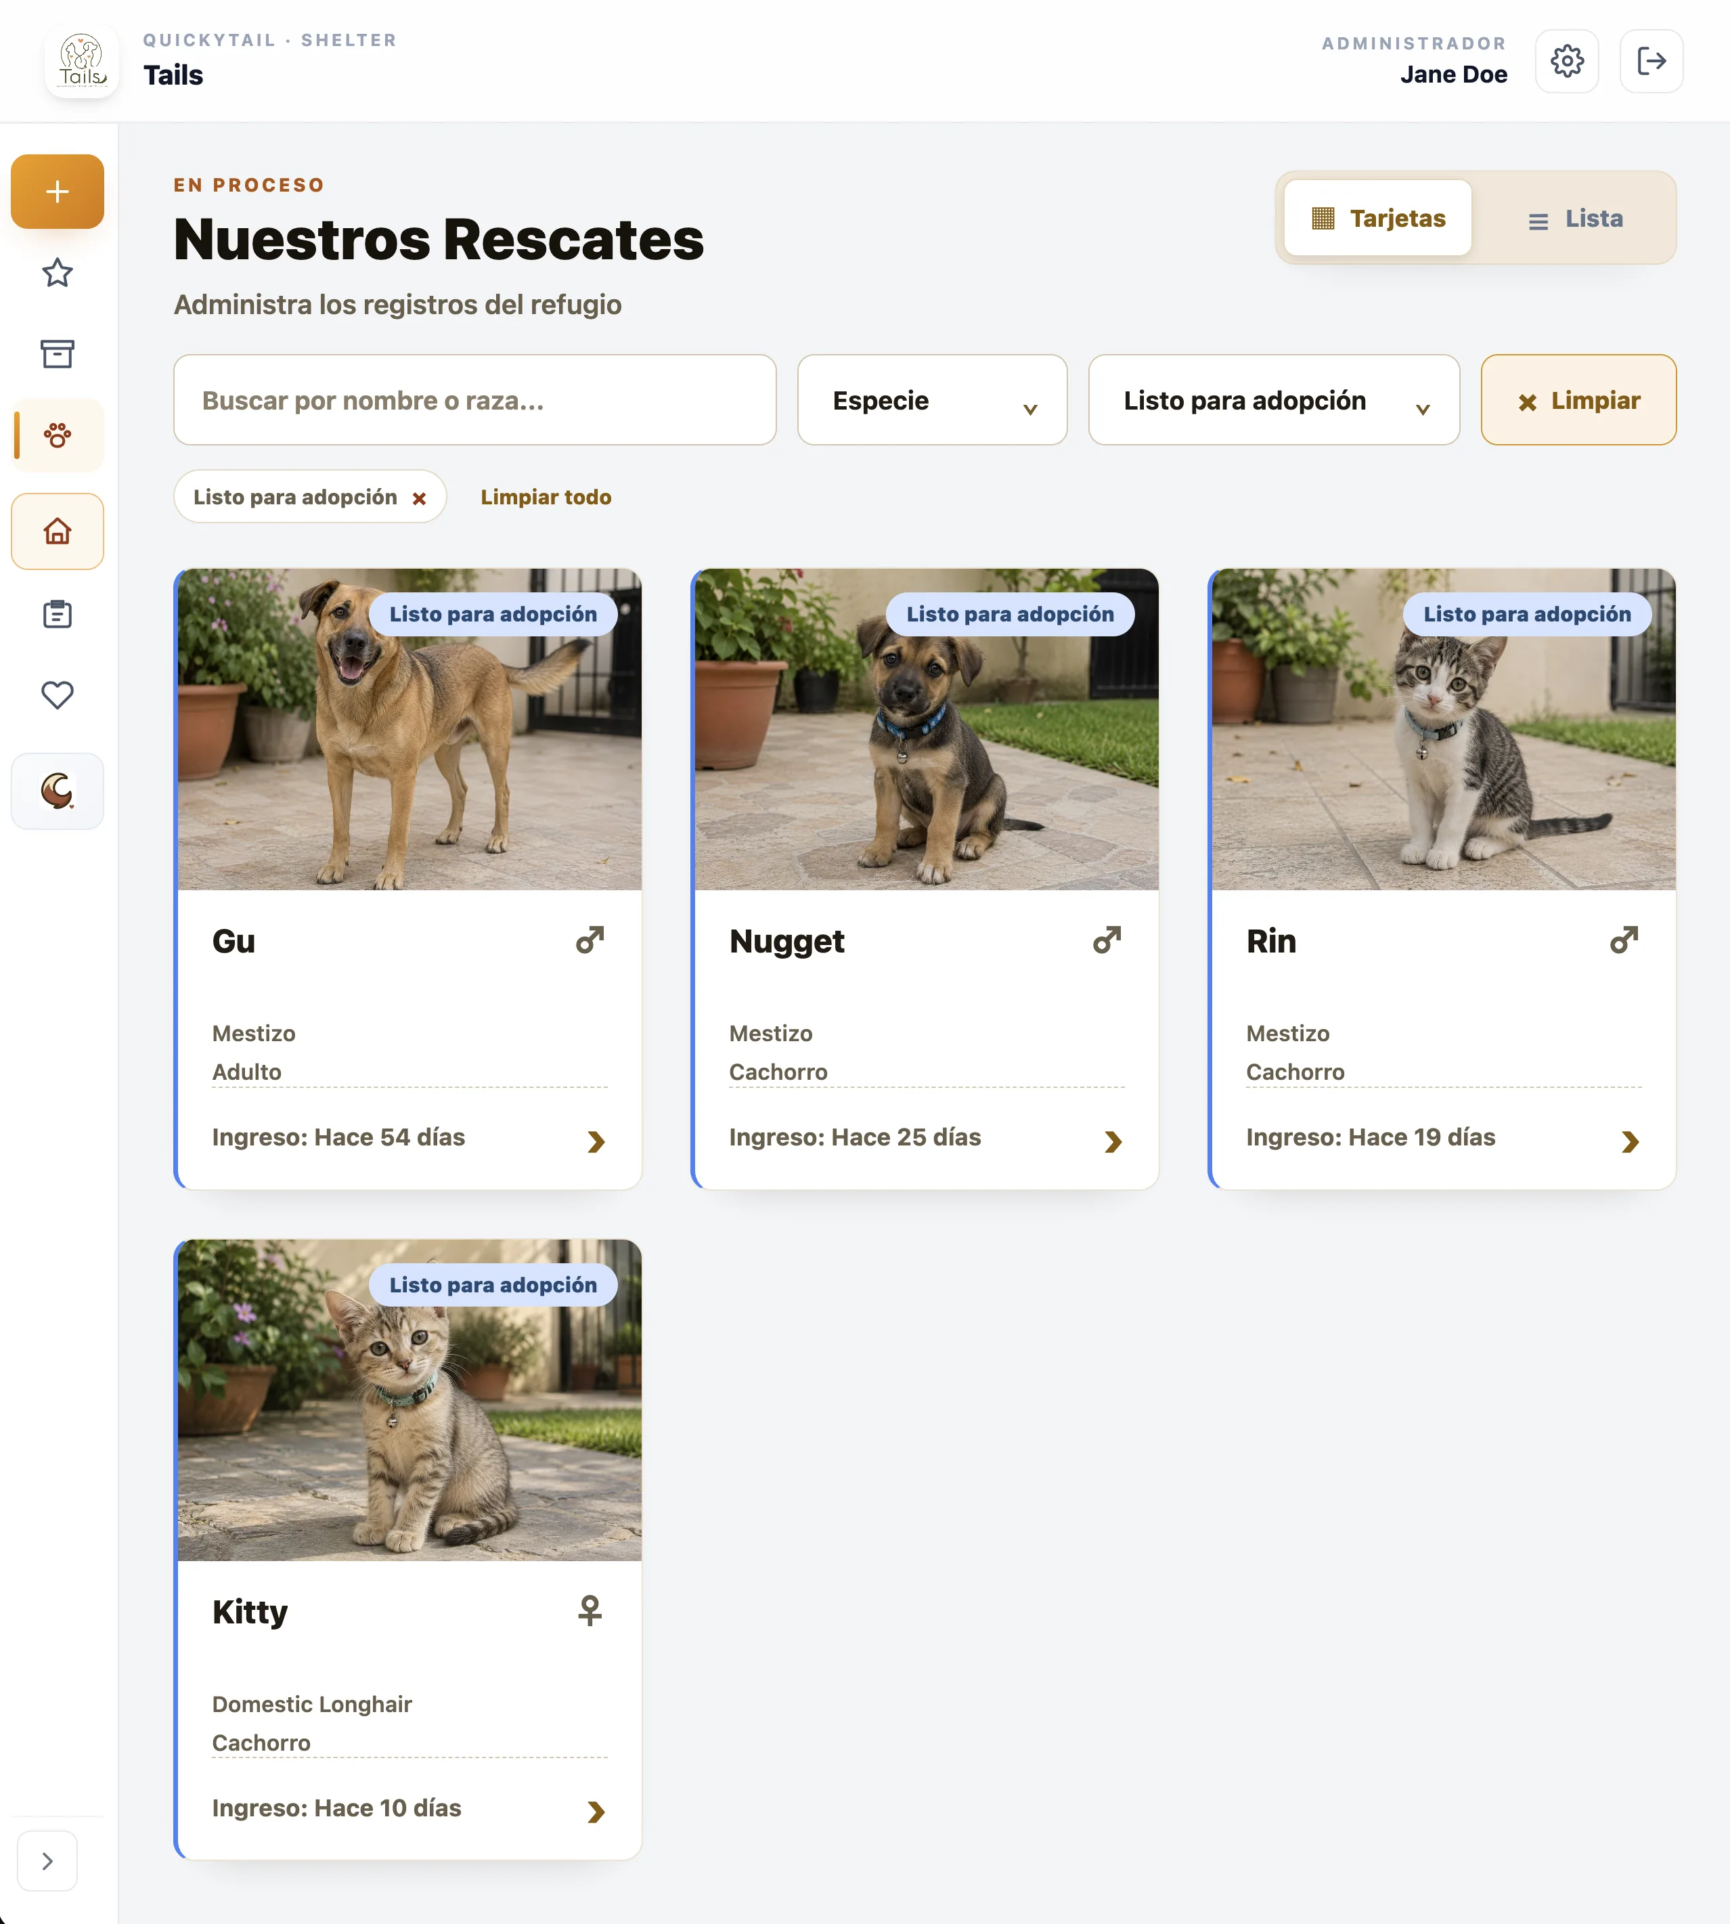Remove the Listo para adopción filter chip
Viewport: 1730px width, 1924px height.
tap(419, 498)
